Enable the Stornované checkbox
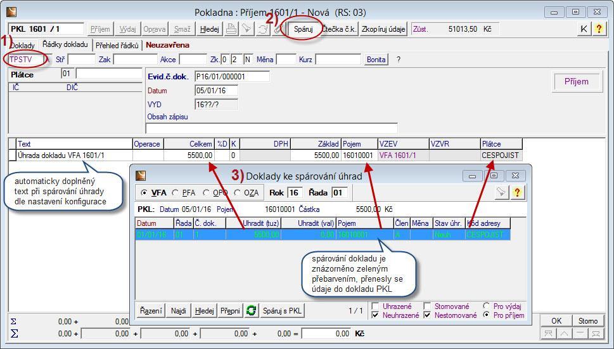Screen dimensions: 614x349 (427, 306)
